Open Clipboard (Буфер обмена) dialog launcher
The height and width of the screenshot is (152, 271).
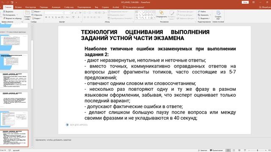[22, 22]
